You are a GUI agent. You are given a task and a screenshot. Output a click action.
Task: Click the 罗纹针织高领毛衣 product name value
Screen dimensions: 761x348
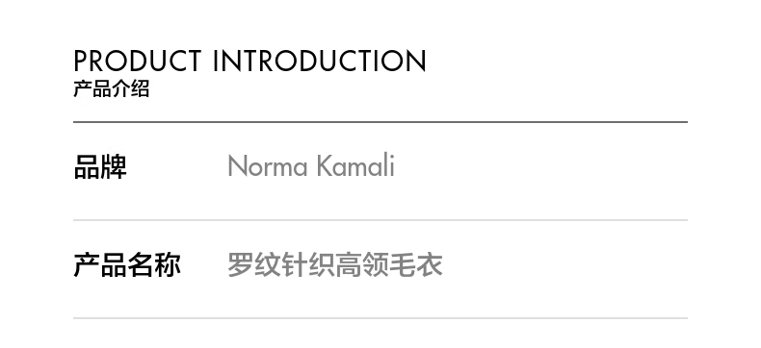click(335, 264)
